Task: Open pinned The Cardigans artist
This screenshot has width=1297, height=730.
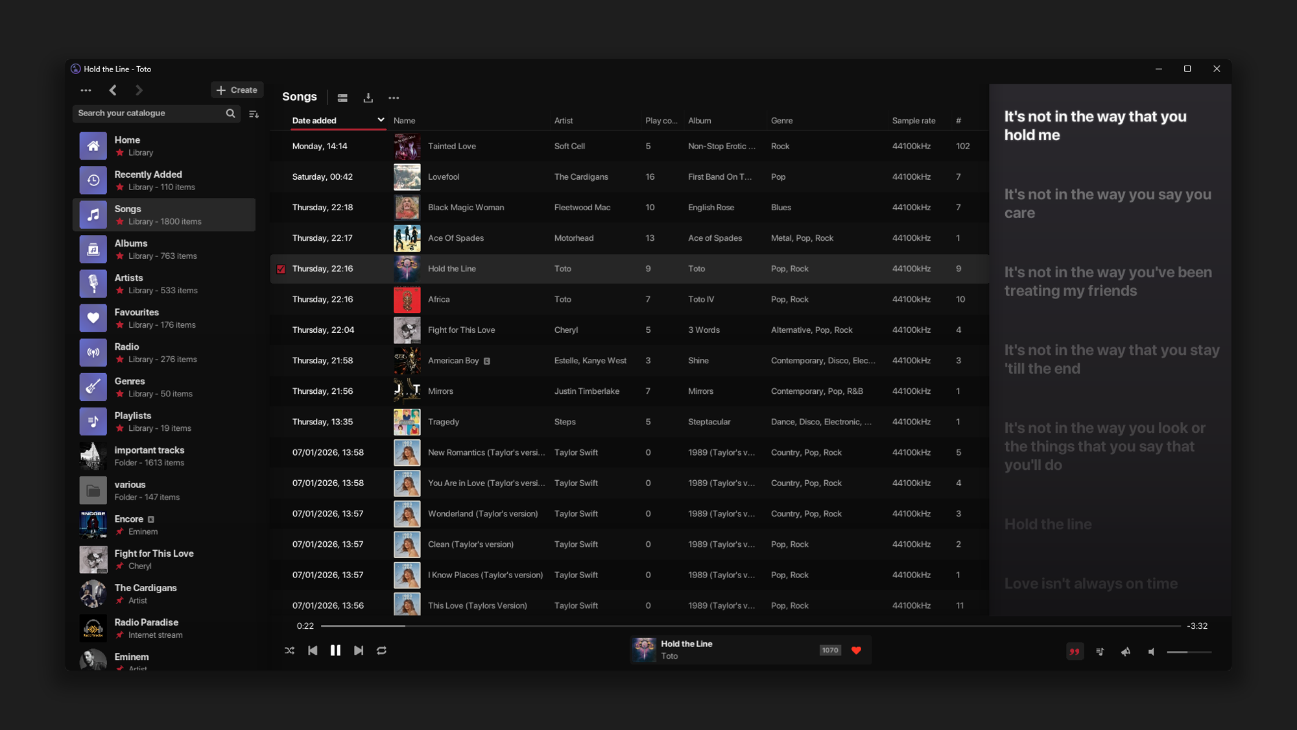Action: [164, 594]
